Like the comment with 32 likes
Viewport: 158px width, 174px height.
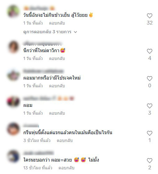point(149,16)
